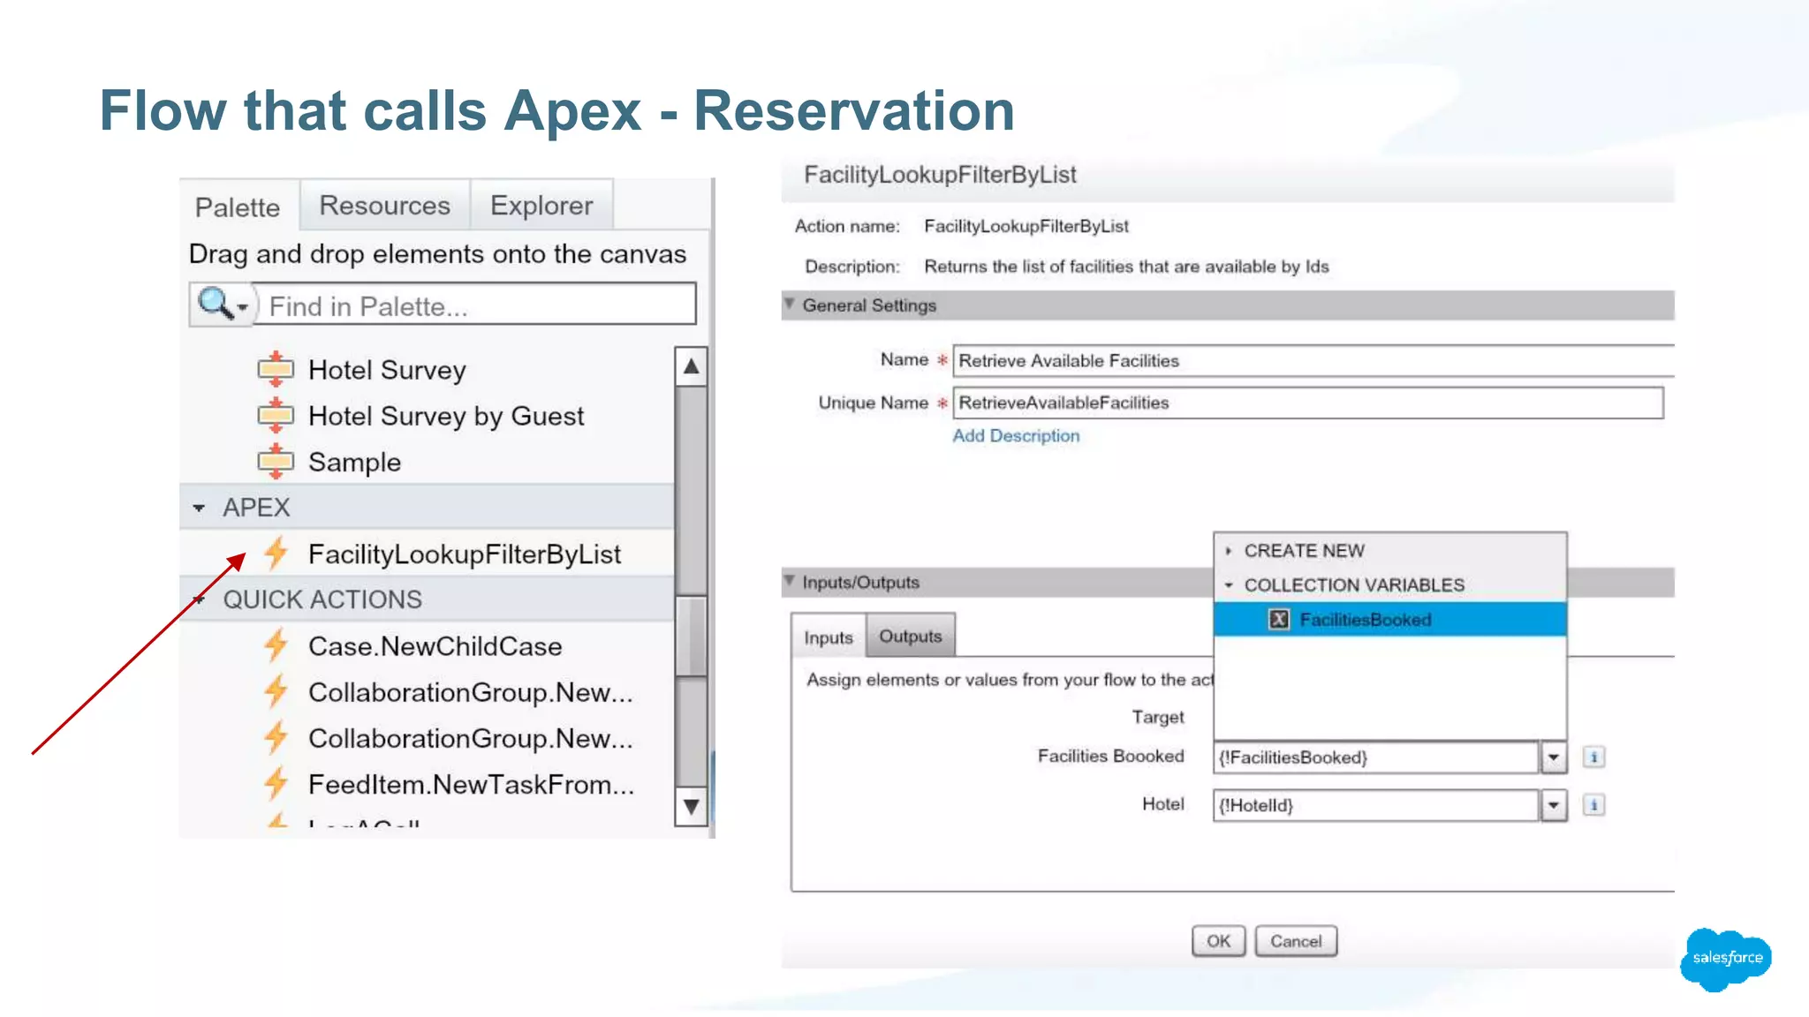Screen dimensions: 1809x1017
Task: Click the palette search magnifier icon
Action: coord(214,304)
